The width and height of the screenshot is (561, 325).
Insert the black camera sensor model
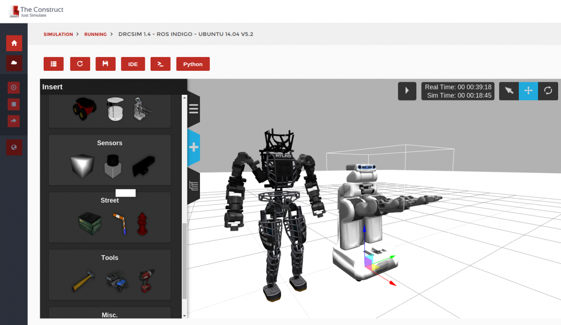(x=144, y=166)
